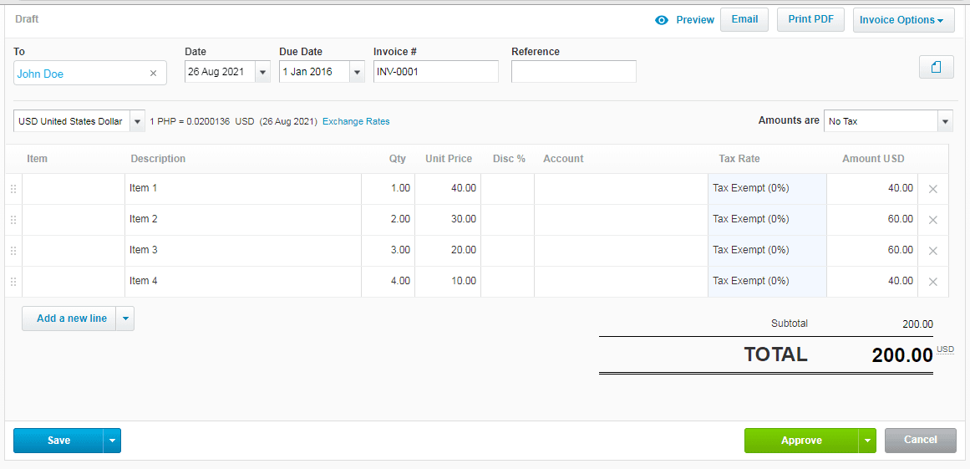Click drag handle beside Item 4 row
Viewport: 970px width, 469px height.
(13, 282)
